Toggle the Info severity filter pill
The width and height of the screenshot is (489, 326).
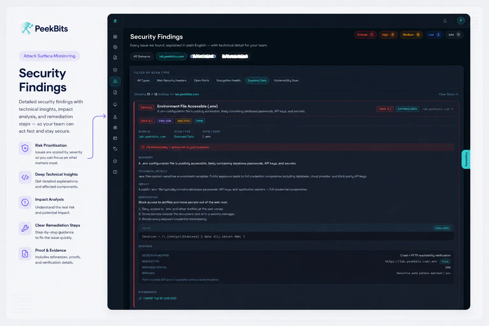(x=454, y=35)
